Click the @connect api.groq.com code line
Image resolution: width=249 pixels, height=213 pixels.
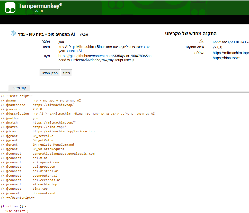[x=28, y=167]
